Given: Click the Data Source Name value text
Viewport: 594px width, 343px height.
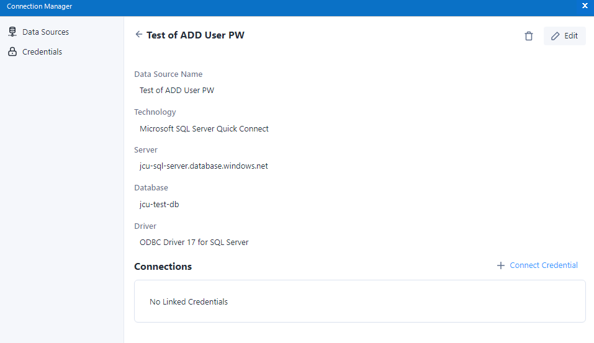Looking at the screenshot, I should click(177, 91).
